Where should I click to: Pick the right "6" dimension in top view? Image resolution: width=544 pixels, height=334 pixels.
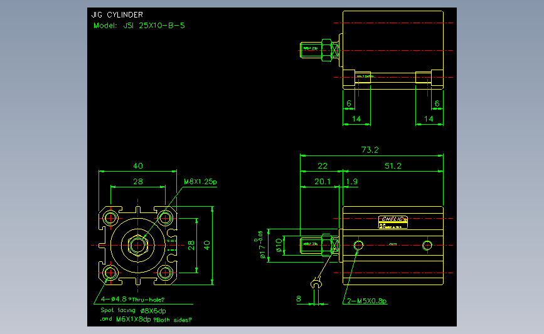[437, 103]
